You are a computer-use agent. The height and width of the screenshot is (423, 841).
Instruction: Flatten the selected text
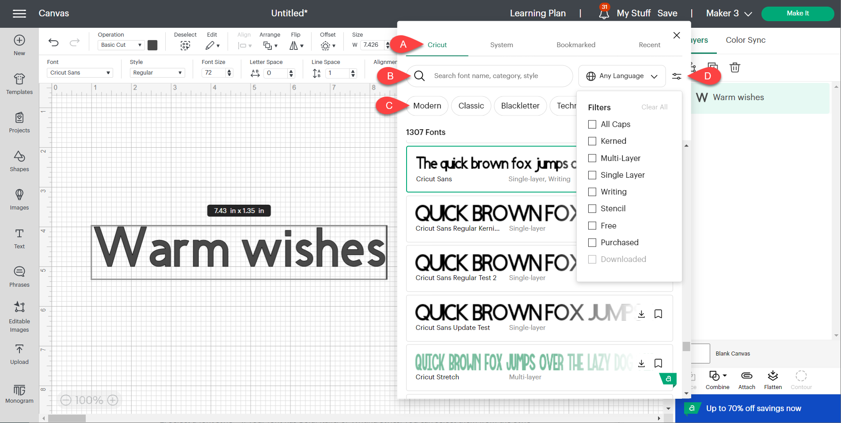click(x=773, y=379)
